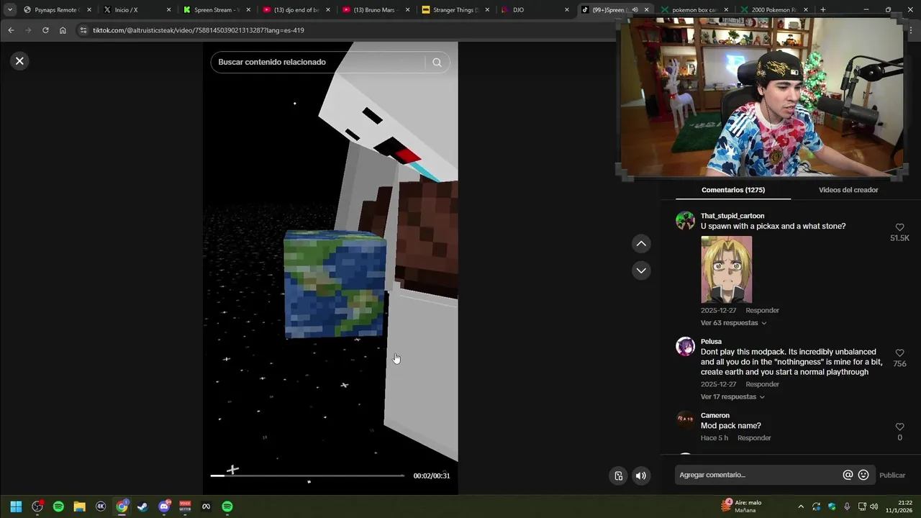
Task: Click the browser home icon
Action: [x=63, y=30]
